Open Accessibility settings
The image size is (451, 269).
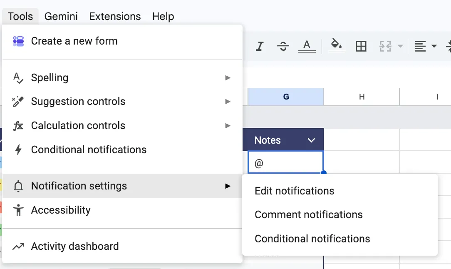point(122,210)
